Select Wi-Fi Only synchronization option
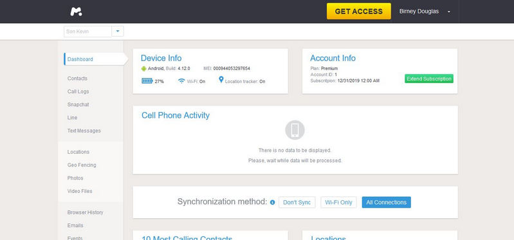 (x=338, y=202)
